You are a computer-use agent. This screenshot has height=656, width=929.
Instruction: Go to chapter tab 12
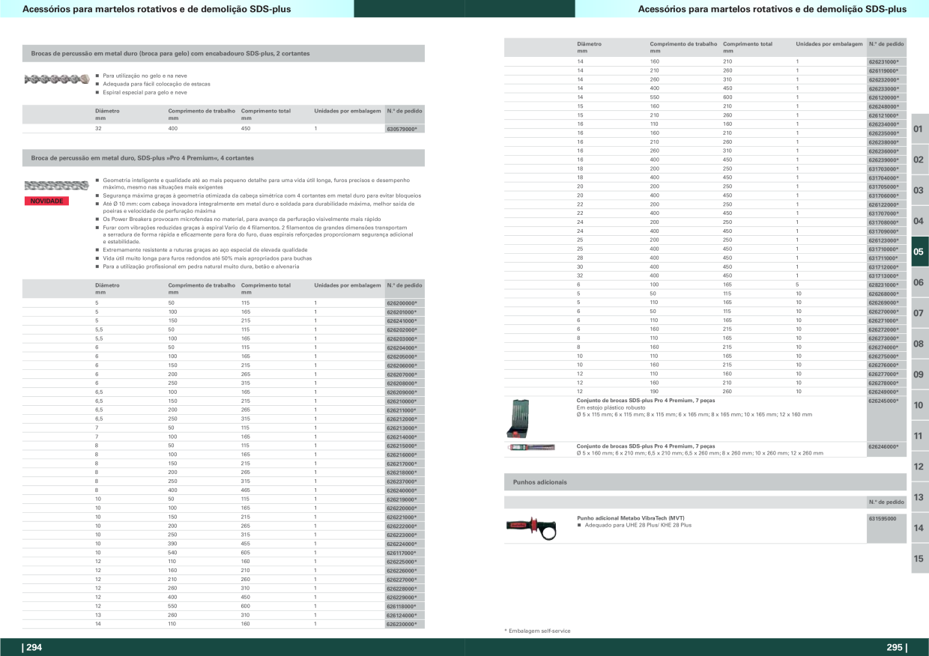(919, 467)
